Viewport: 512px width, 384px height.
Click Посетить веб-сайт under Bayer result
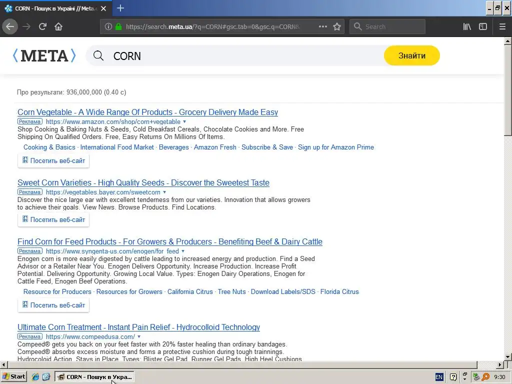click(53, 220)
